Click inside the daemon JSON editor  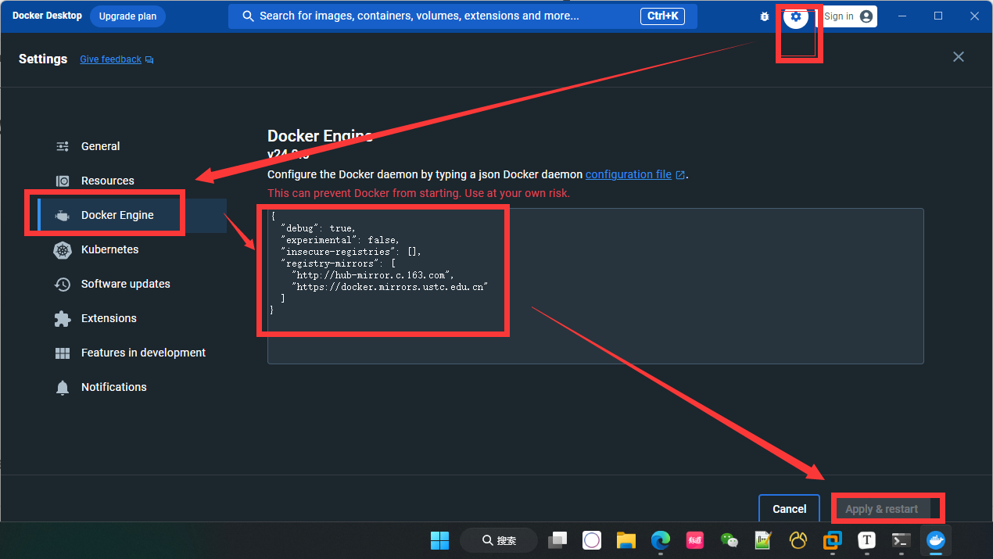click(596, 286)
